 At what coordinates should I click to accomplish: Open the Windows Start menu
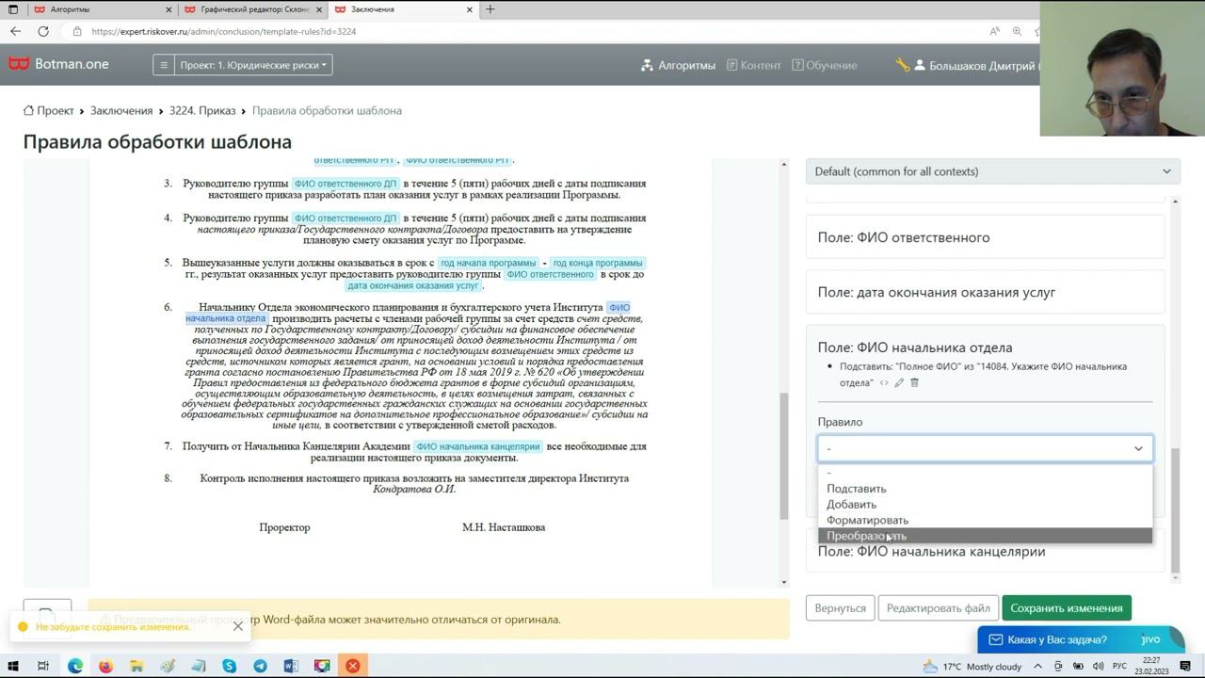click(13, 666)
